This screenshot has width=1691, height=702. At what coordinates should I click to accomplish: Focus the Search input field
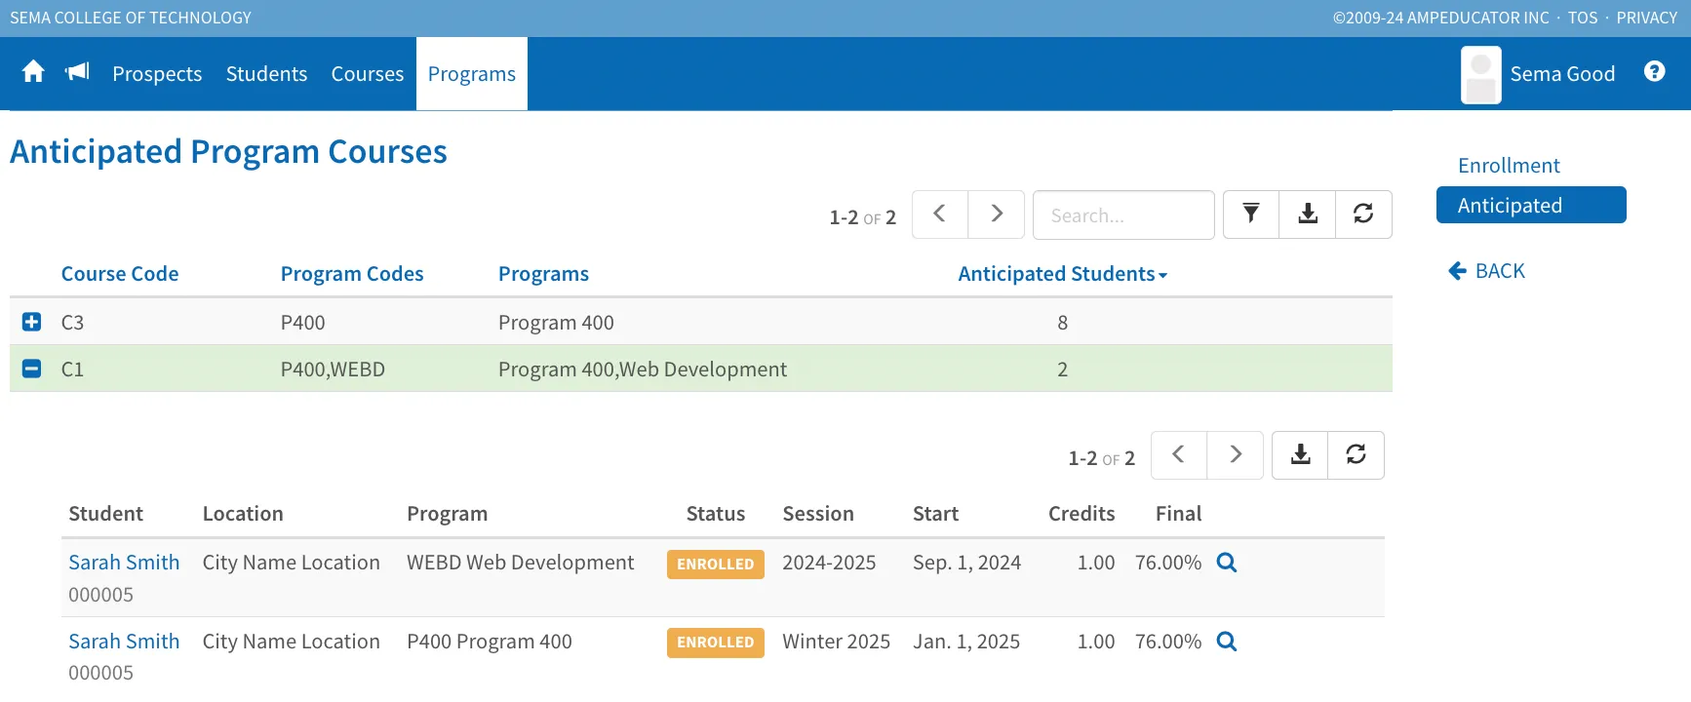(1123, 215)
